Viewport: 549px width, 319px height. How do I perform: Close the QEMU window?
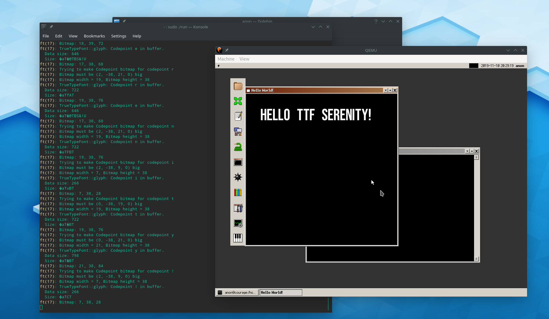coord(523,50)
